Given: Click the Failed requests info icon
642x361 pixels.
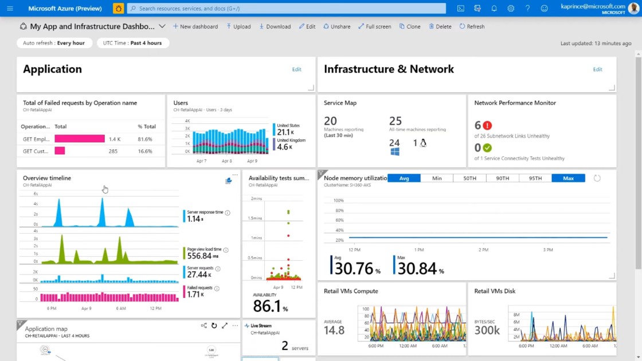Looking at the screenshot, I should (217, 288).
